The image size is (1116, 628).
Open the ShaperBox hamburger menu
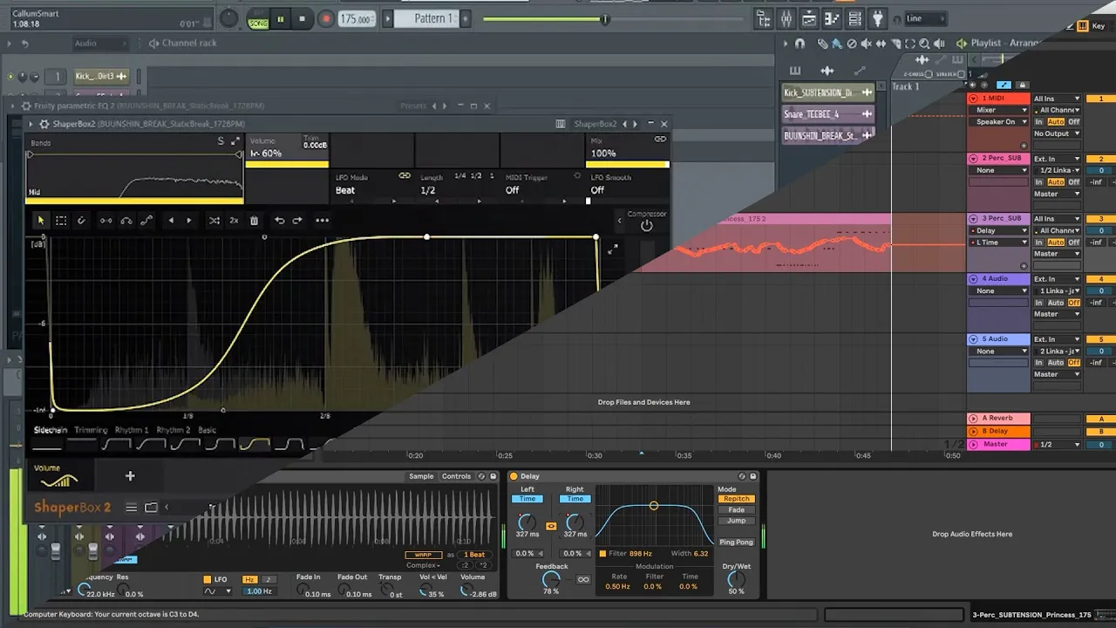point(131,508)
